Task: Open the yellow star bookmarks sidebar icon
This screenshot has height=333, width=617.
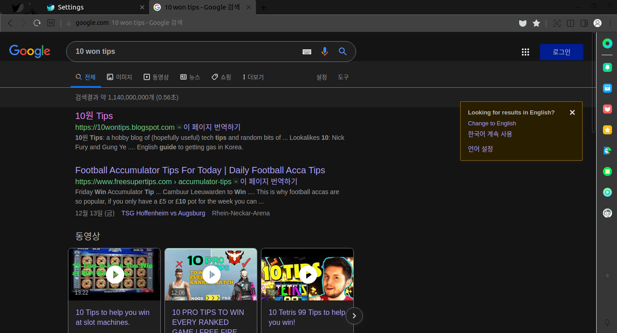Action: [607, 130]
